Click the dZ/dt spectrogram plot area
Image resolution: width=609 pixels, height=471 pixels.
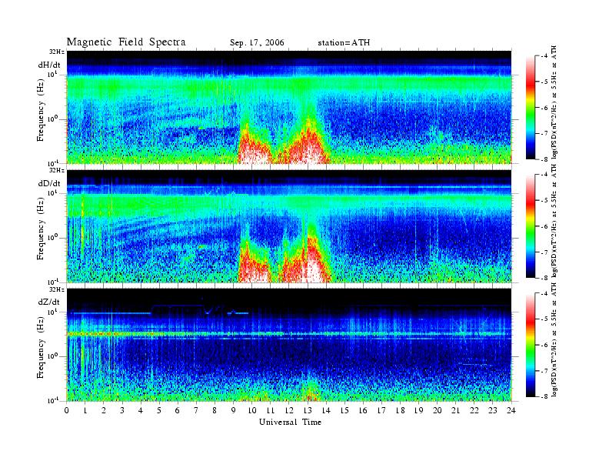click(289, 345)
